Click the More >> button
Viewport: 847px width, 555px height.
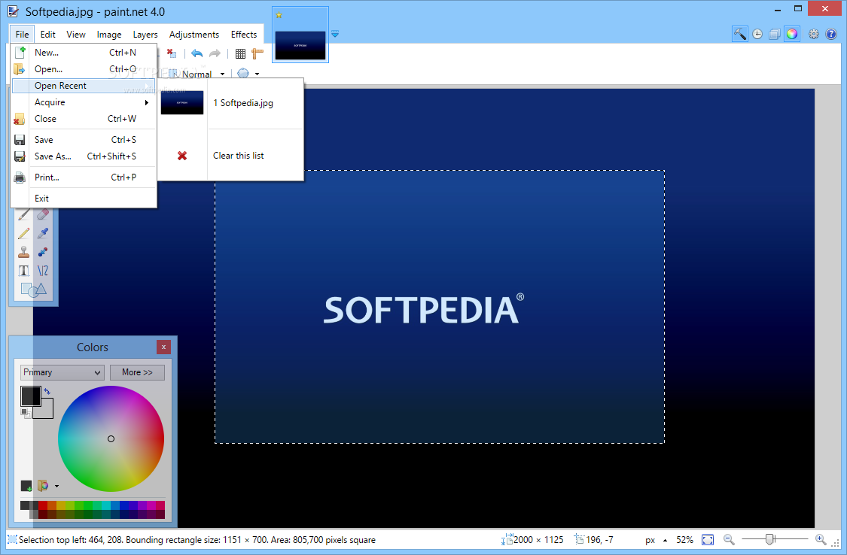[x=137, y=372]
